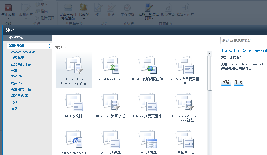Click the 新增 button
This screenshot has height=155, width=267.
(x=226, y=82)
